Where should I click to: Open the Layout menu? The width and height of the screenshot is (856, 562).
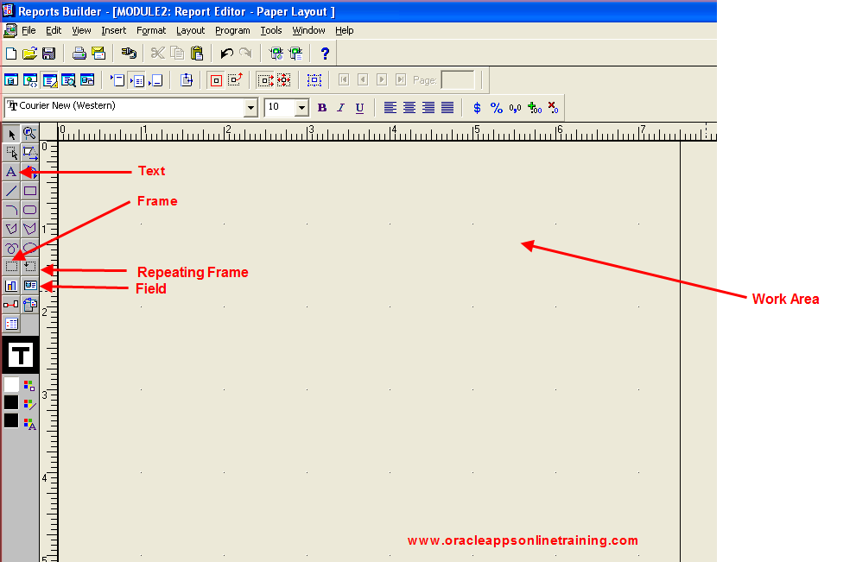191,30
